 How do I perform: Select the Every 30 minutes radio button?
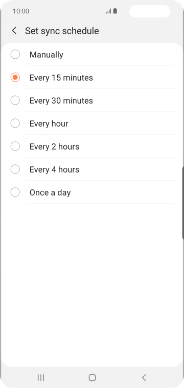point(15,101)
